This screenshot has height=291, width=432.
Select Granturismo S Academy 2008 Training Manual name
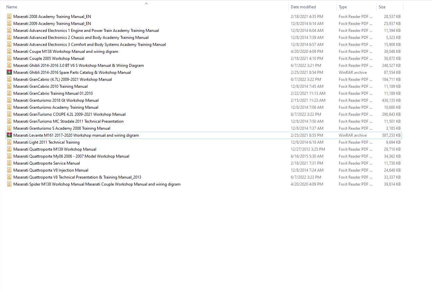pos(62,128)
